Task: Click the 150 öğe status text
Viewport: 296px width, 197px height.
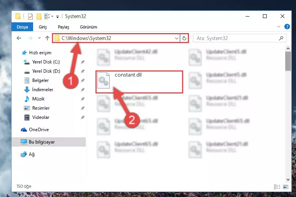Action: [24, 186]
